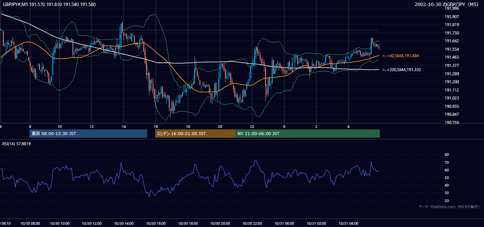Screen dimensions: 484x227
Task: Click price axis label 191.996
Action: [x=451, y=8]
